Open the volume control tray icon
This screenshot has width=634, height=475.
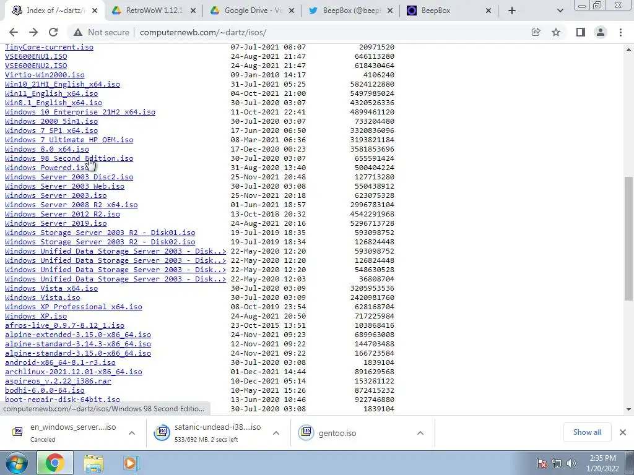(x=571, y=463)
